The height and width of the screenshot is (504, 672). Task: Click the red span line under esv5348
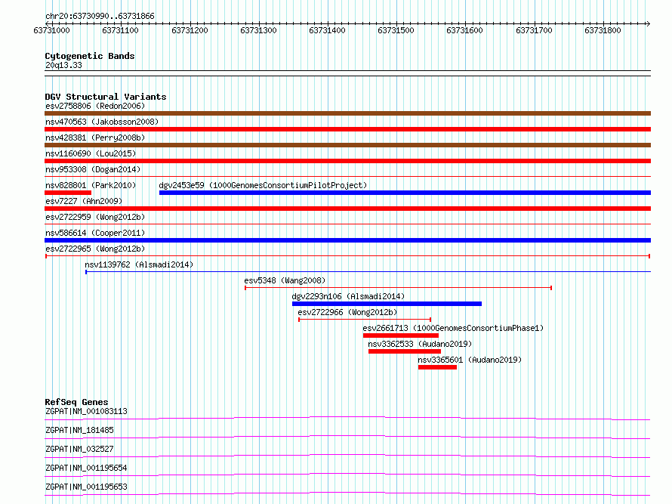pyautogui.click(x=398, y=287)
